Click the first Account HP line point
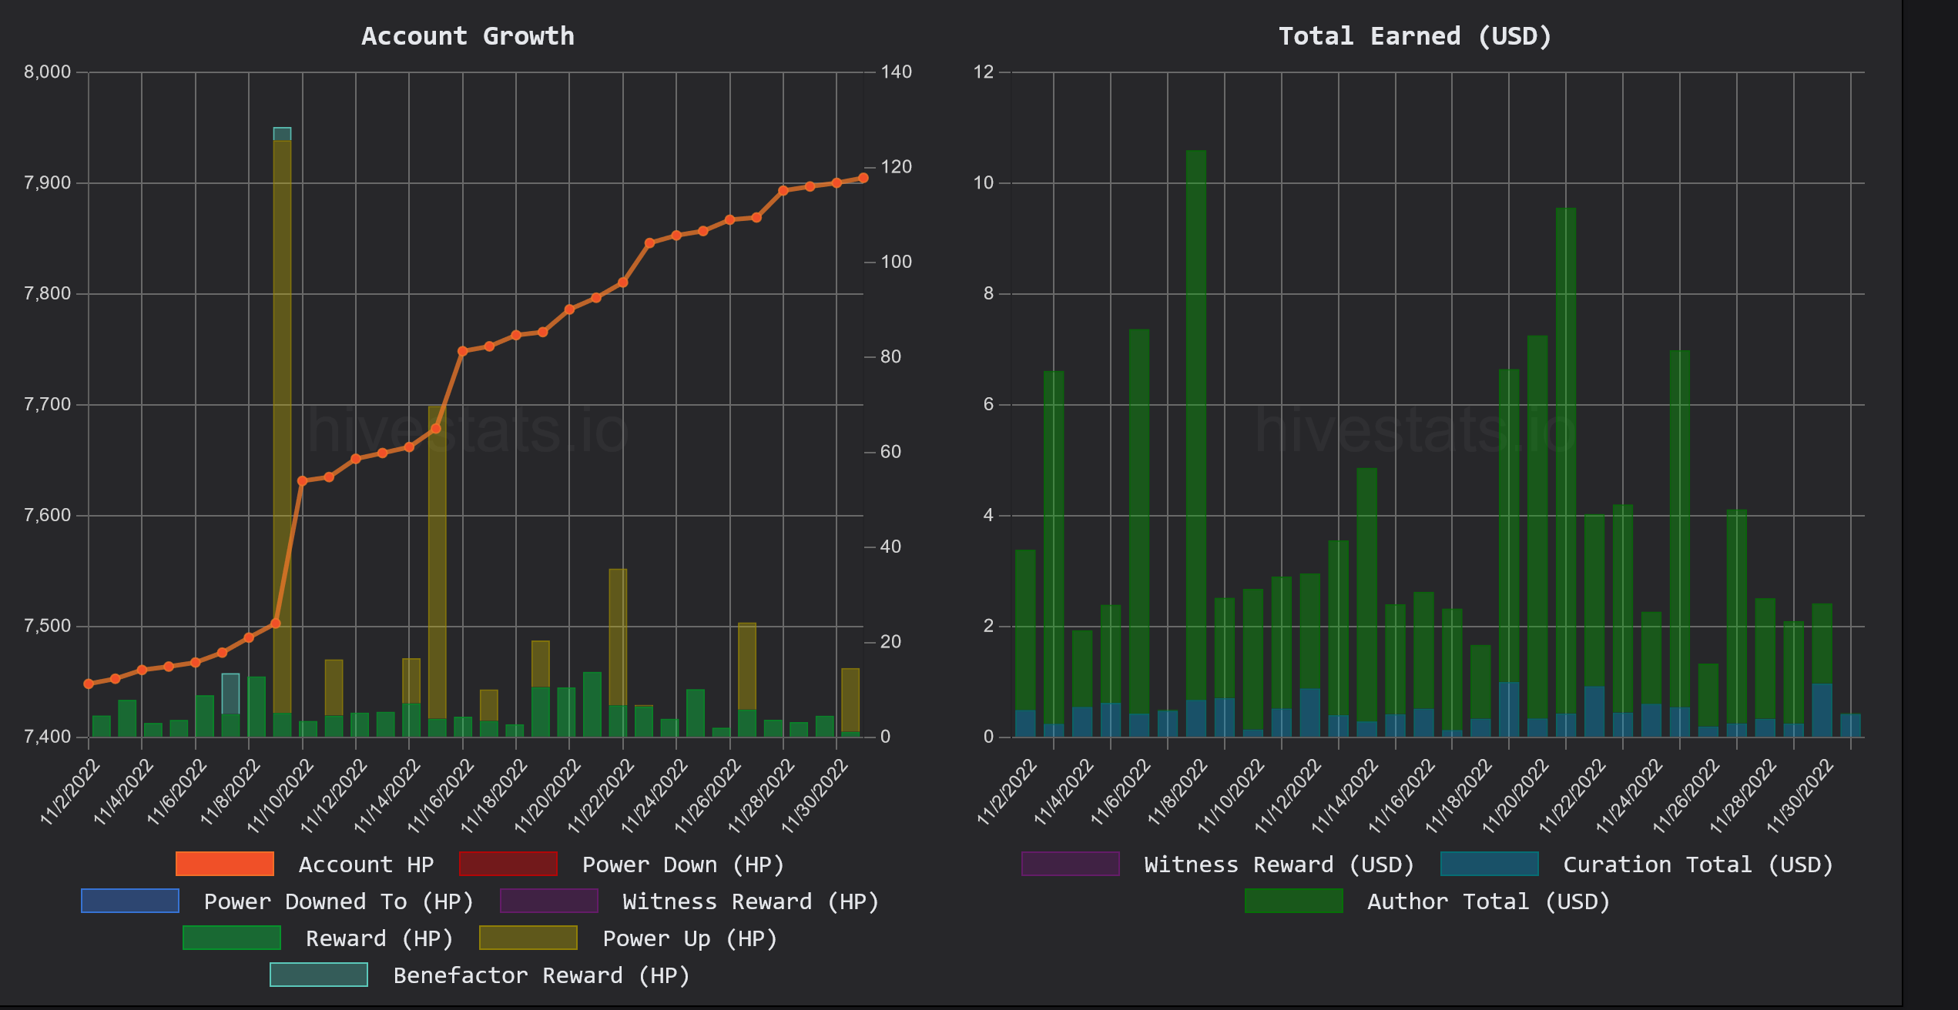 coord(89,684)
